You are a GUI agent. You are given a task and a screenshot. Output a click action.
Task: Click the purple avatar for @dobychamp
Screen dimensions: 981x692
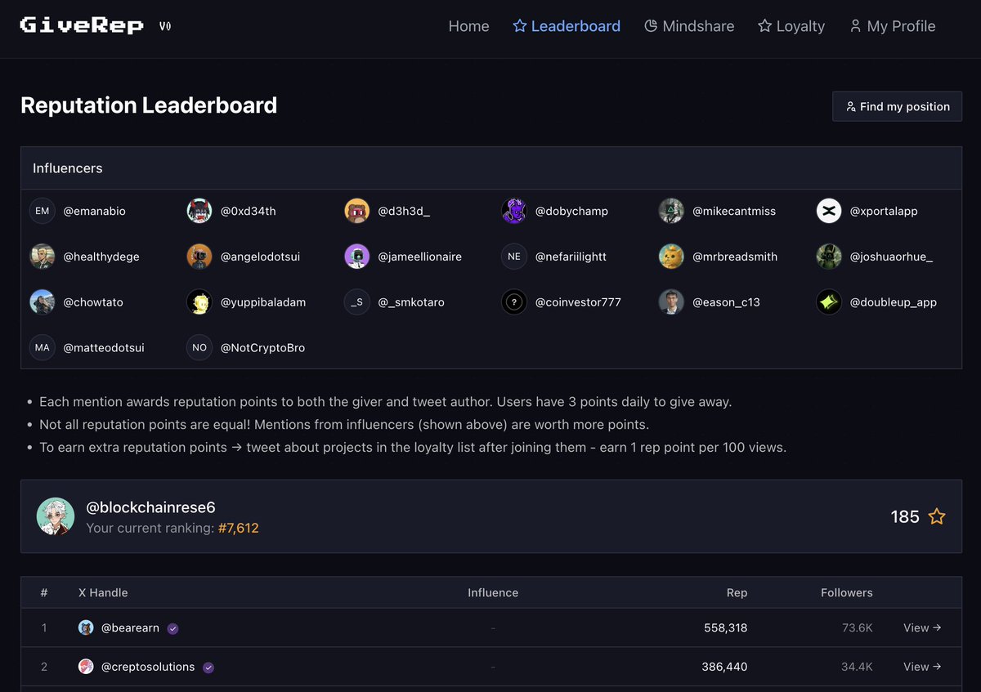pos(514,211)
